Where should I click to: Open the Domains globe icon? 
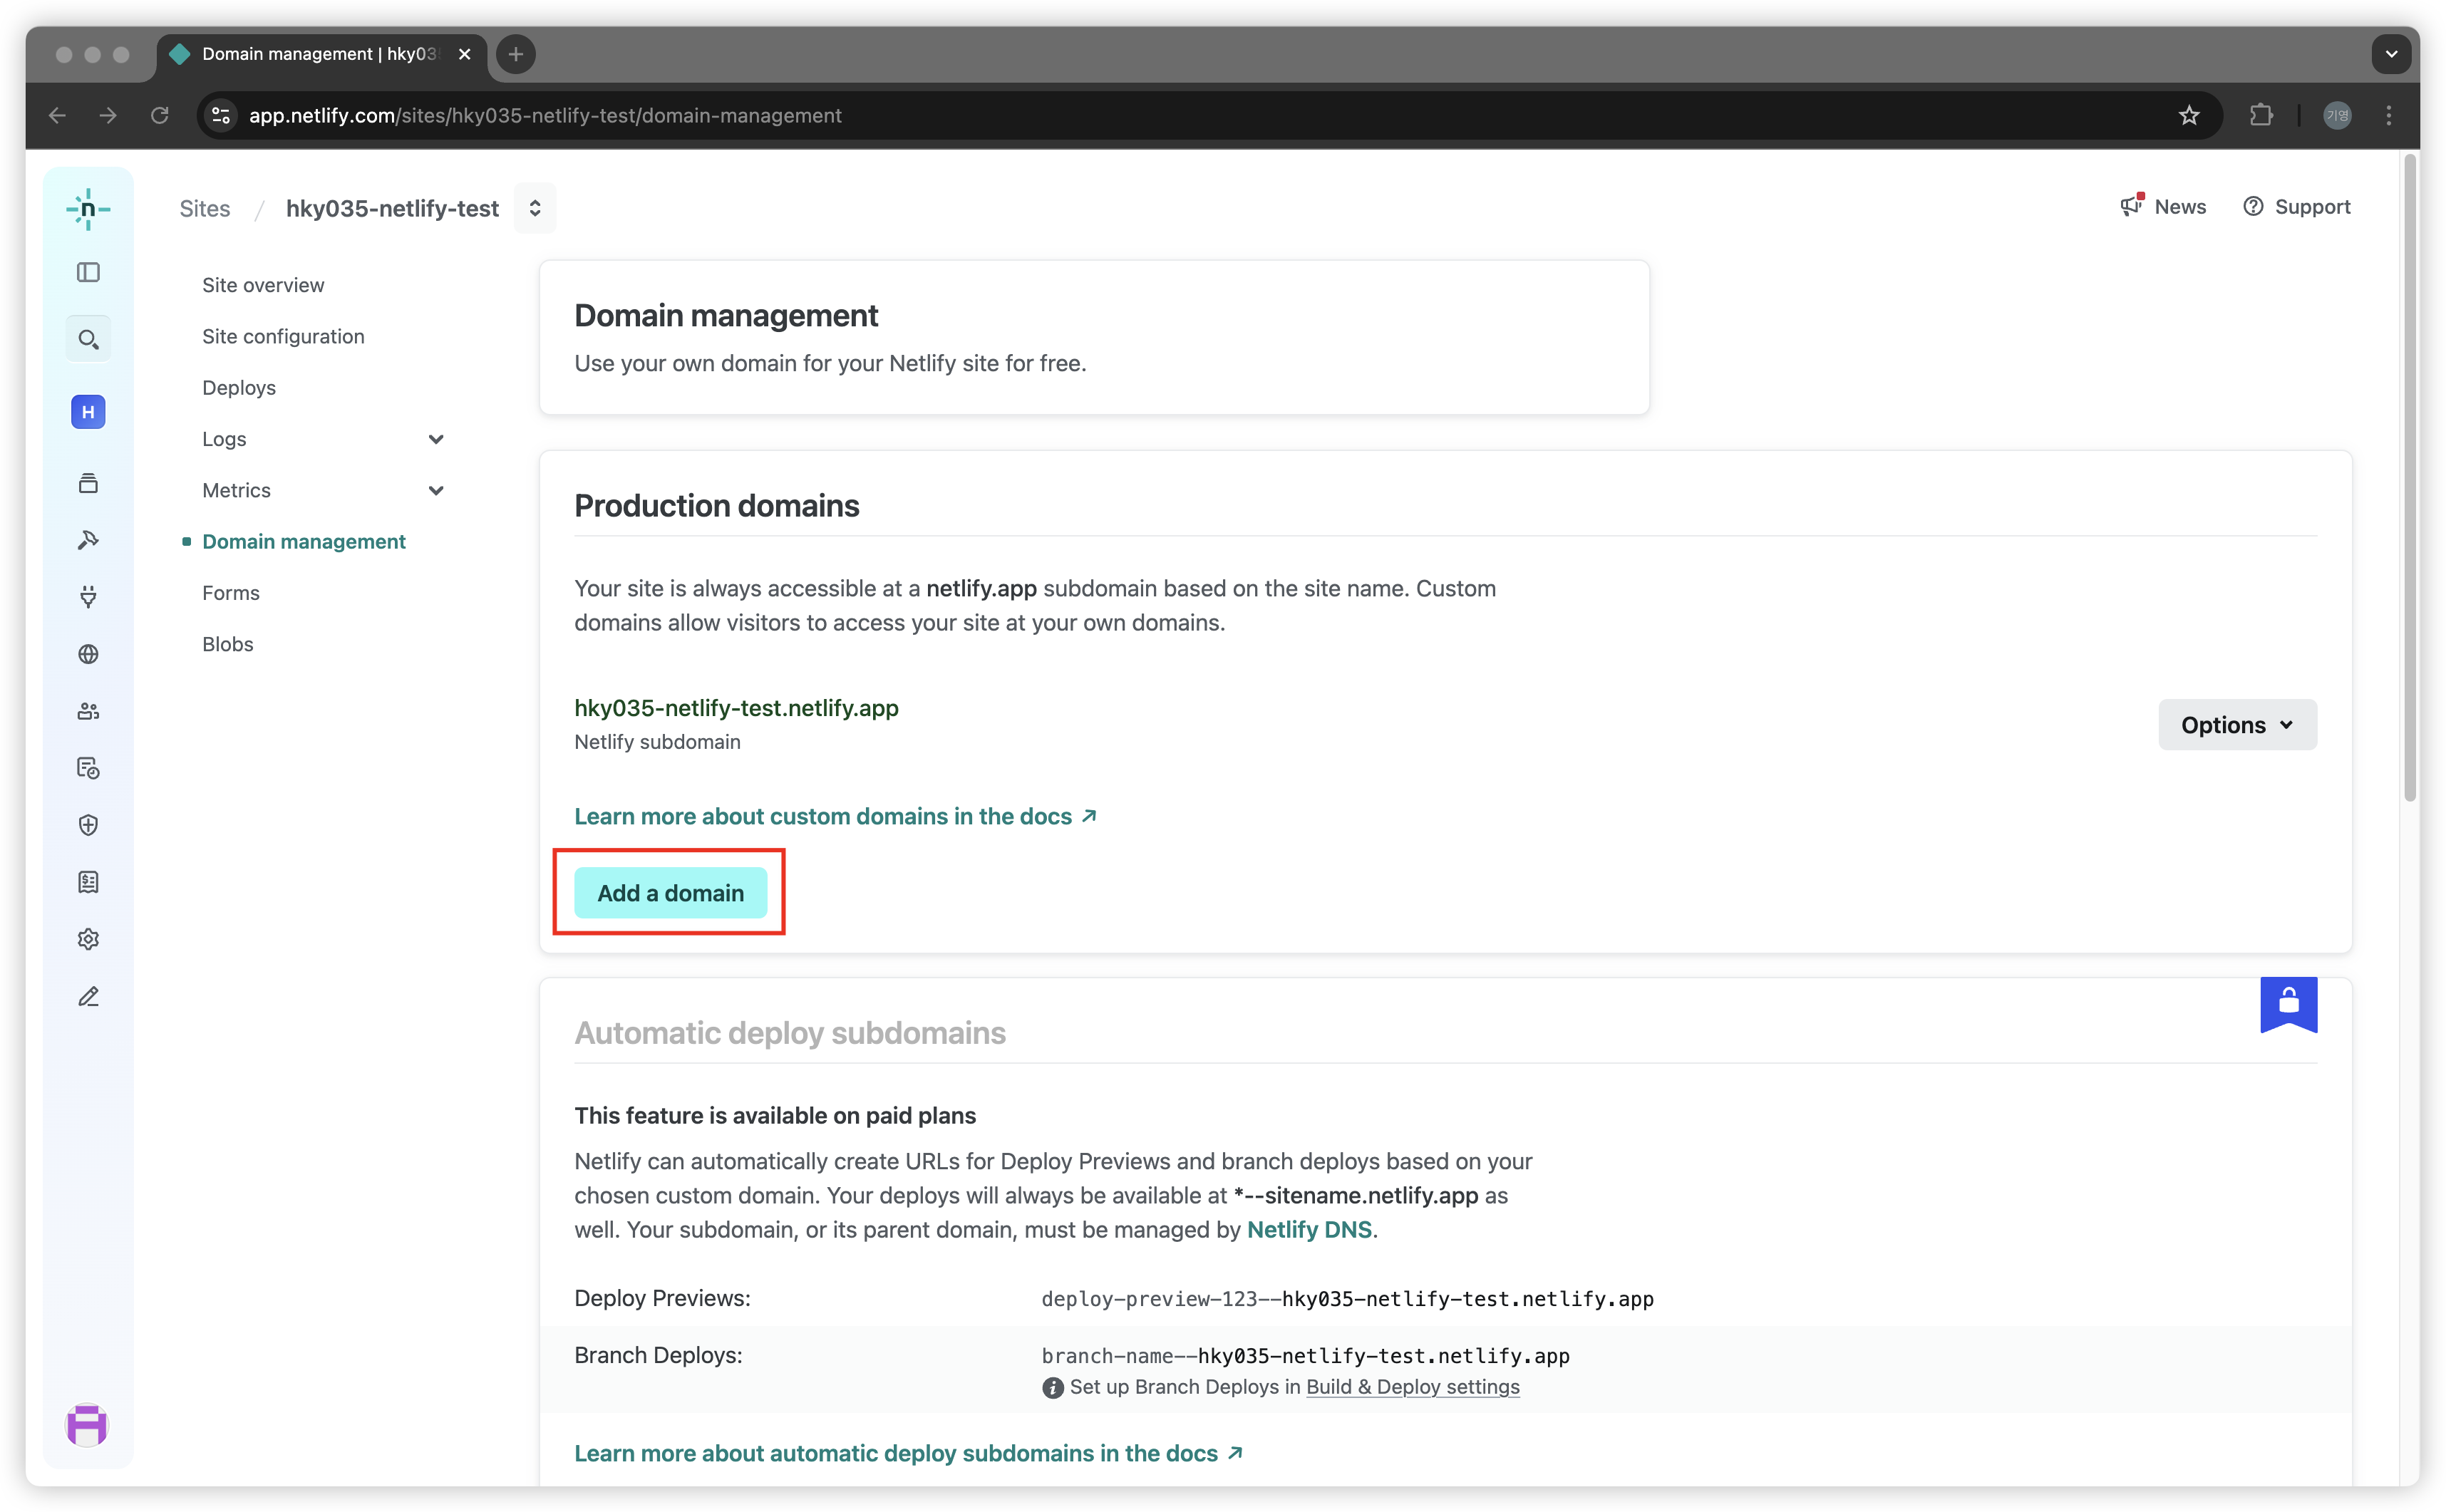tap(88, 654)
